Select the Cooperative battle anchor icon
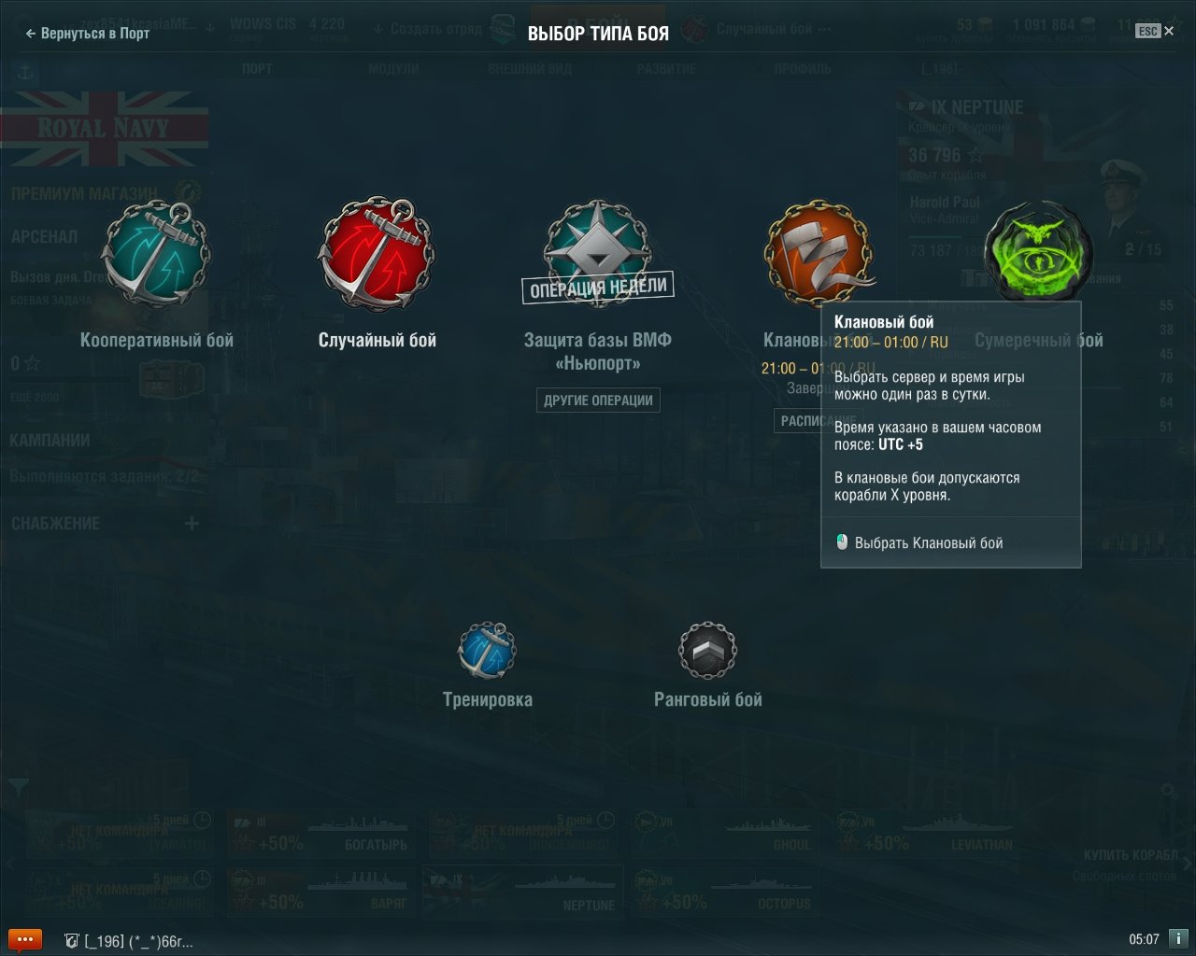1196x956 pixels. pos(156,254)
